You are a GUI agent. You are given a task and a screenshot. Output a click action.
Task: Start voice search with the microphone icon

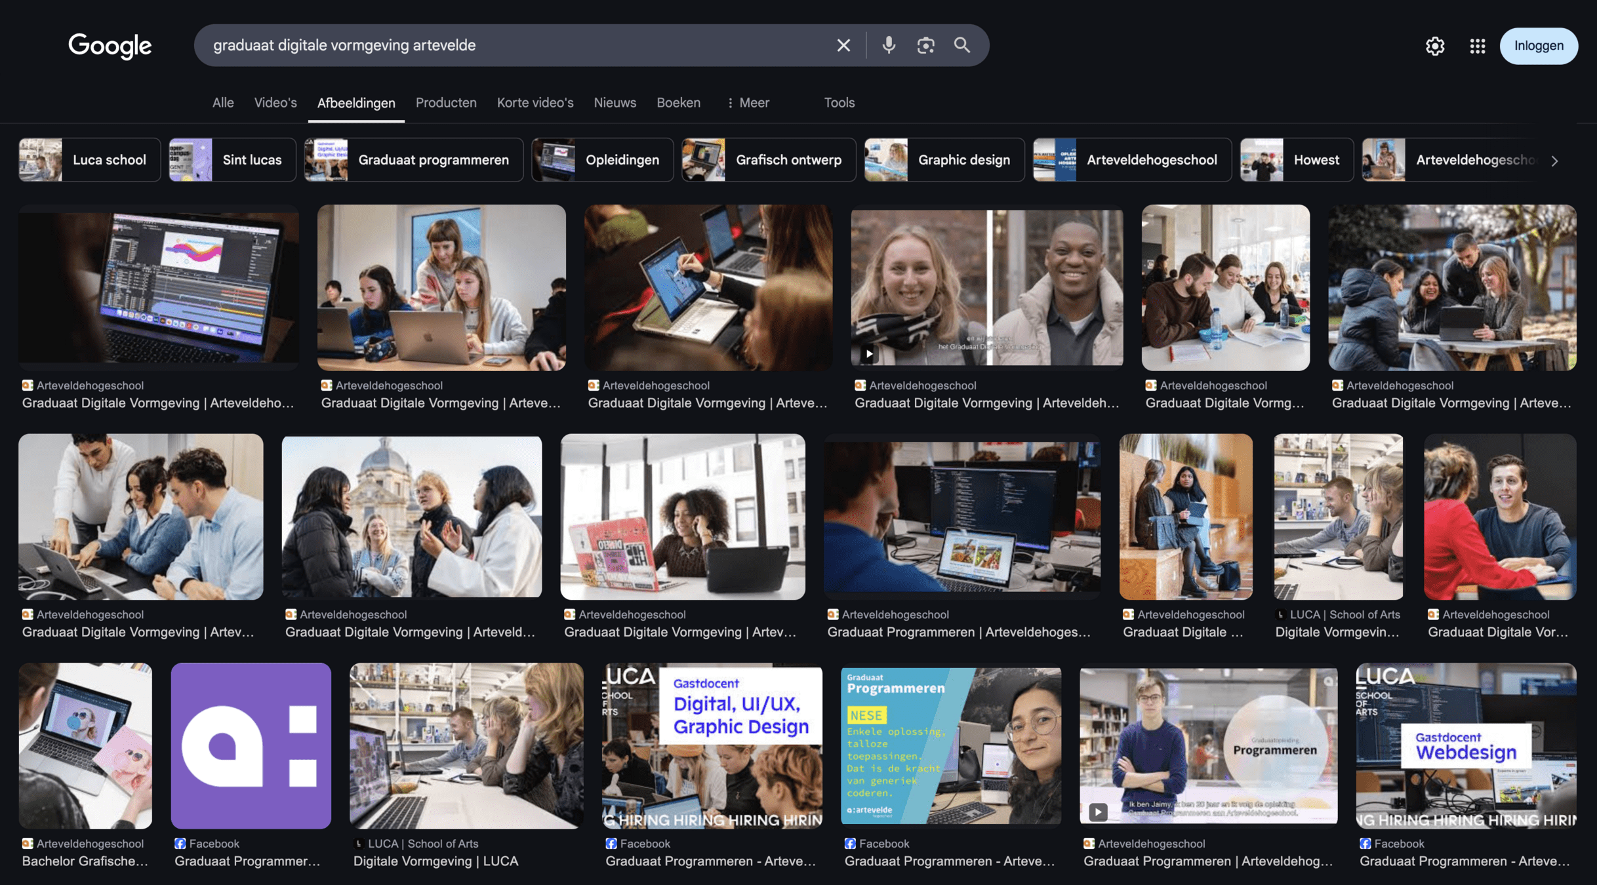888,45
